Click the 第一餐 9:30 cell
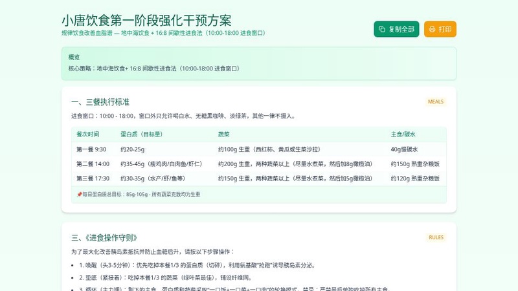 click(91, 149)
